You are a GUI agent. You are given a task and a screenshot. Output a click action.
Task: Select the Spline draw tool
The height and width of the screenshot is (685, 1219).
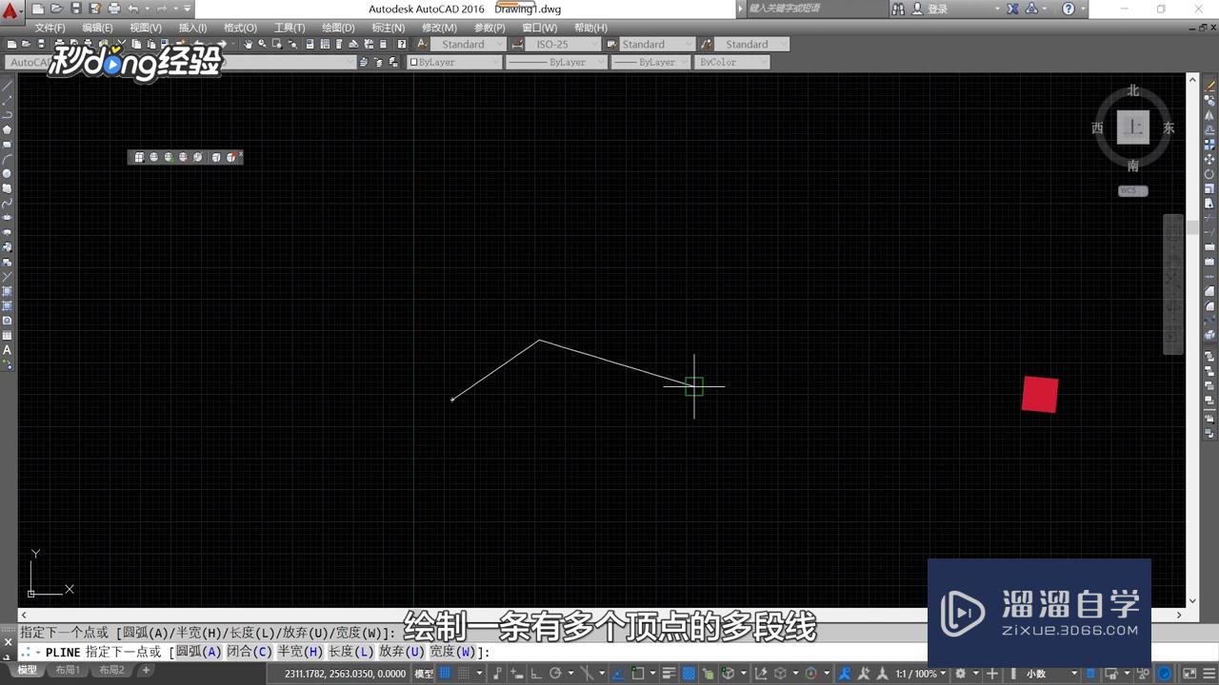8,203
